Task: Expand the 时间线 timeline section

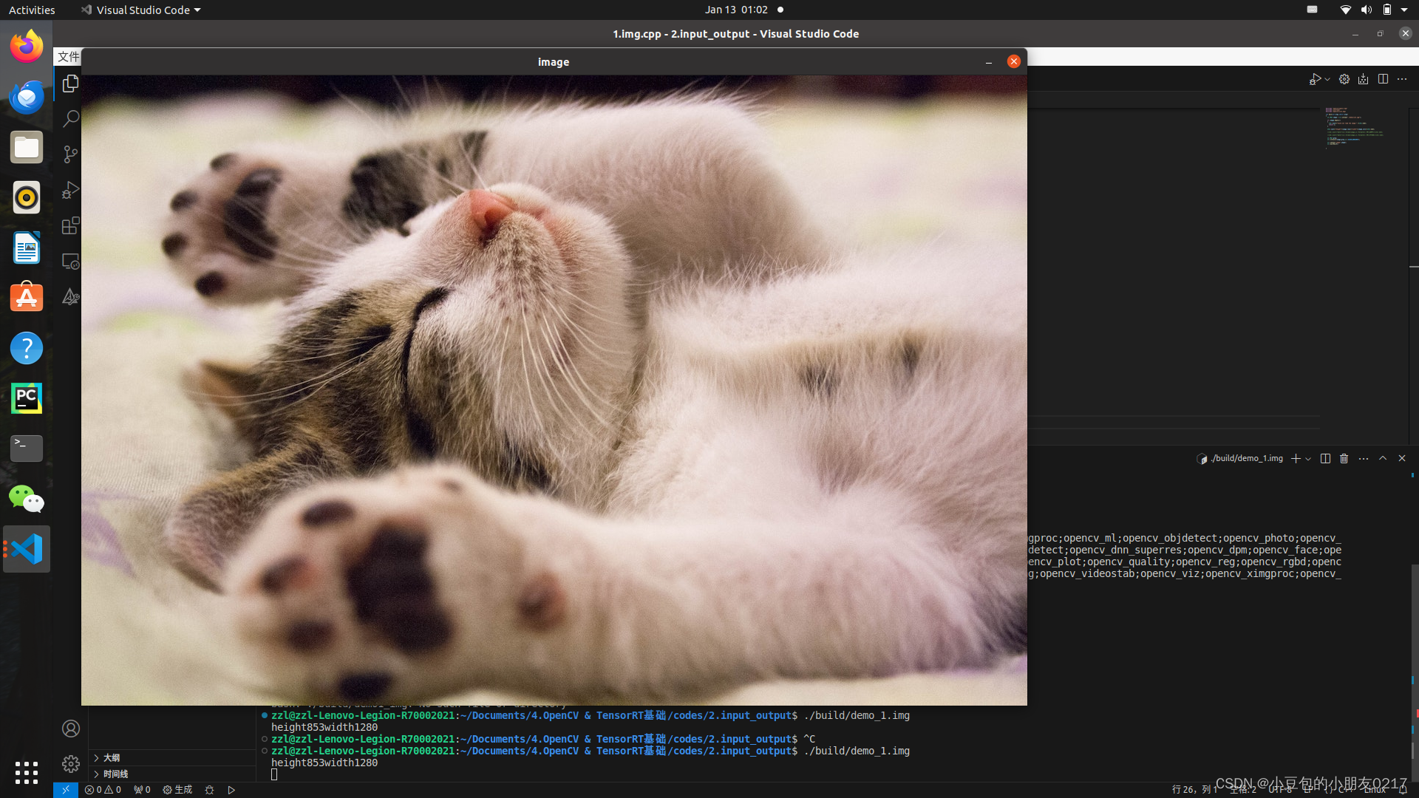Action: [x=172, y=774]
